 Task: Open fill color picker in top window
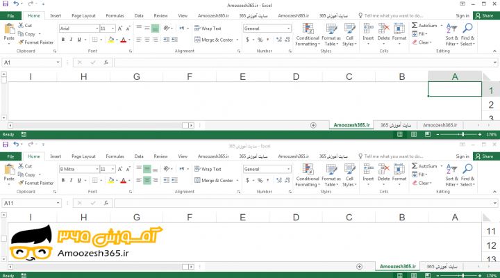[x=117, y=40]
